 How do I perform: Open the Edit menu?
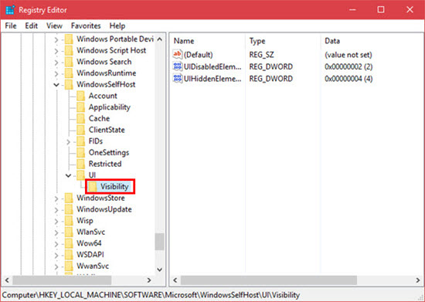31,25
